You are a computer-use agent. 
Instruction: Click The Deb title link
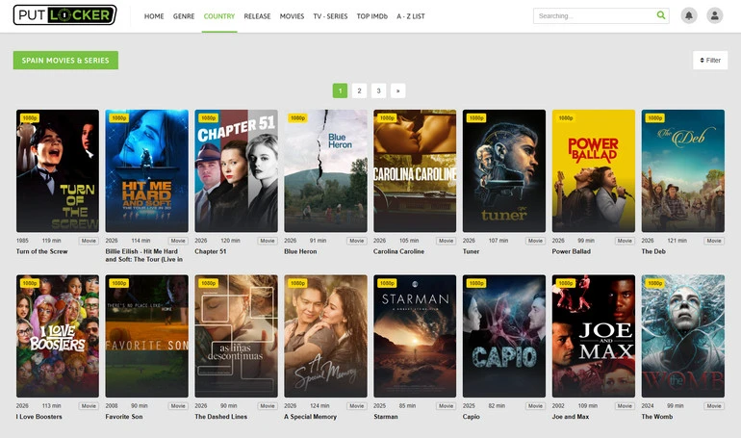coord(653,251)
